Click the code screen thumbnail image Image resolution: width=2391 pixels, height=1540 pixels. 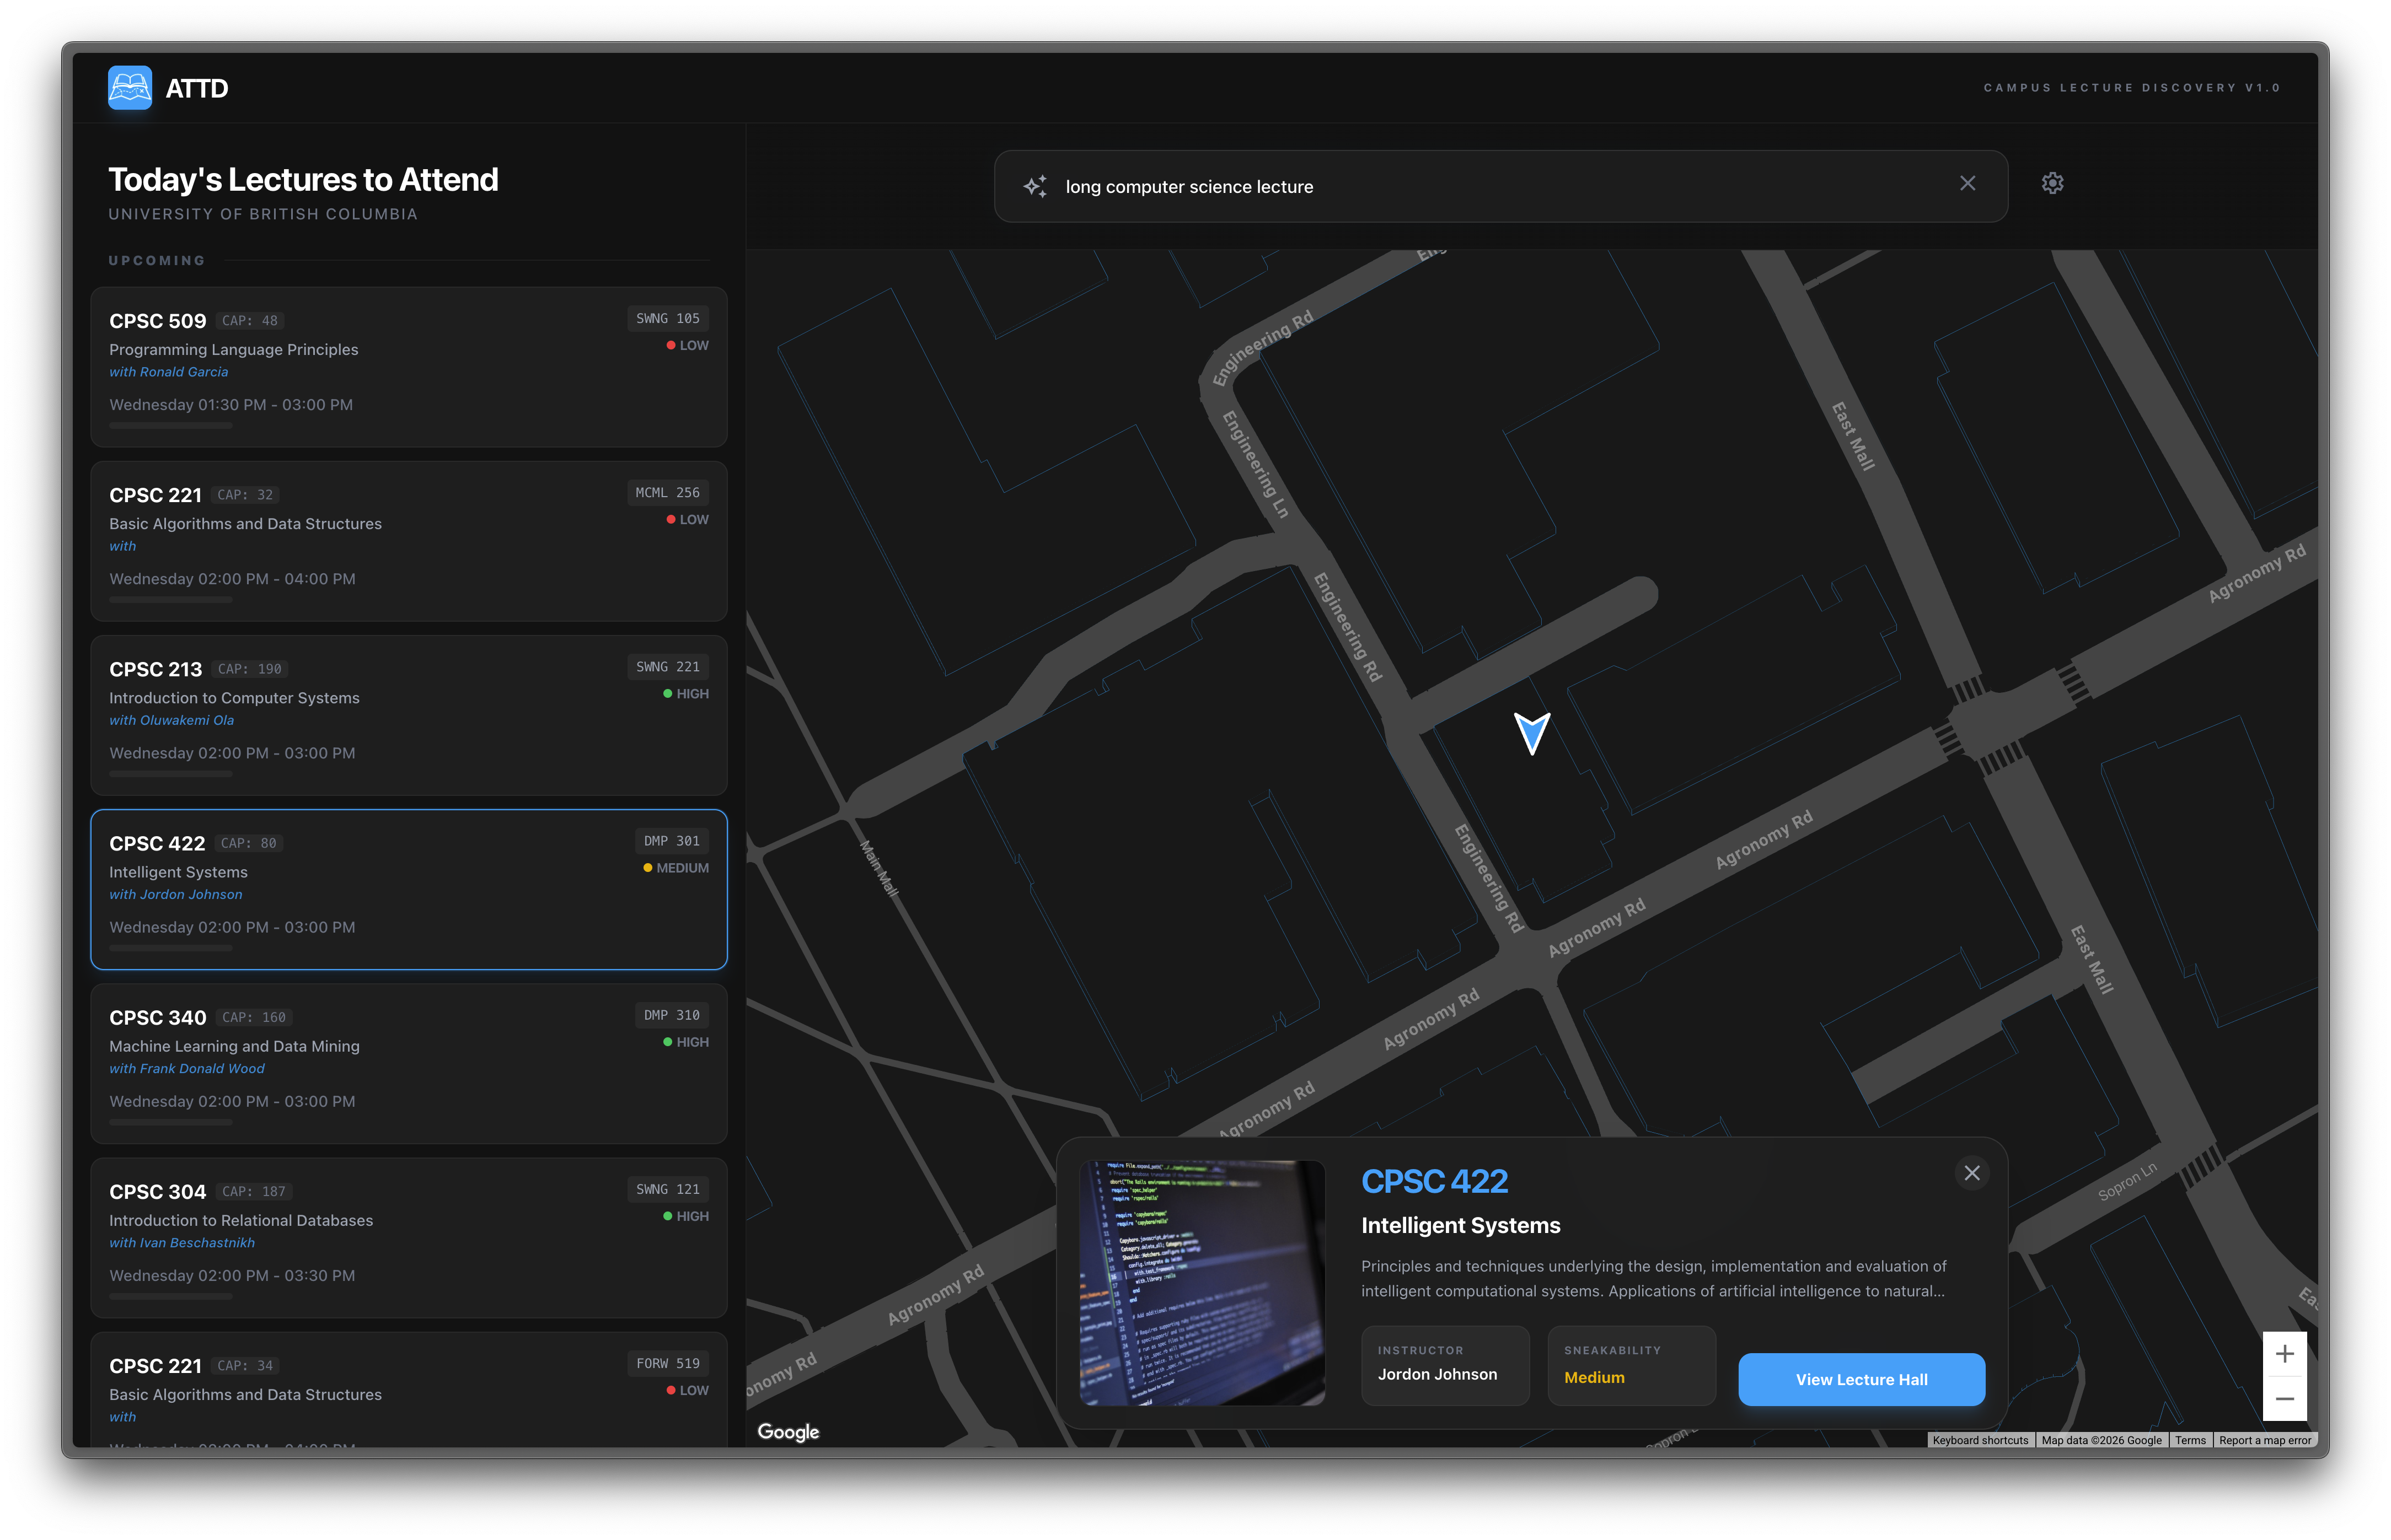pos(1202,1283)
